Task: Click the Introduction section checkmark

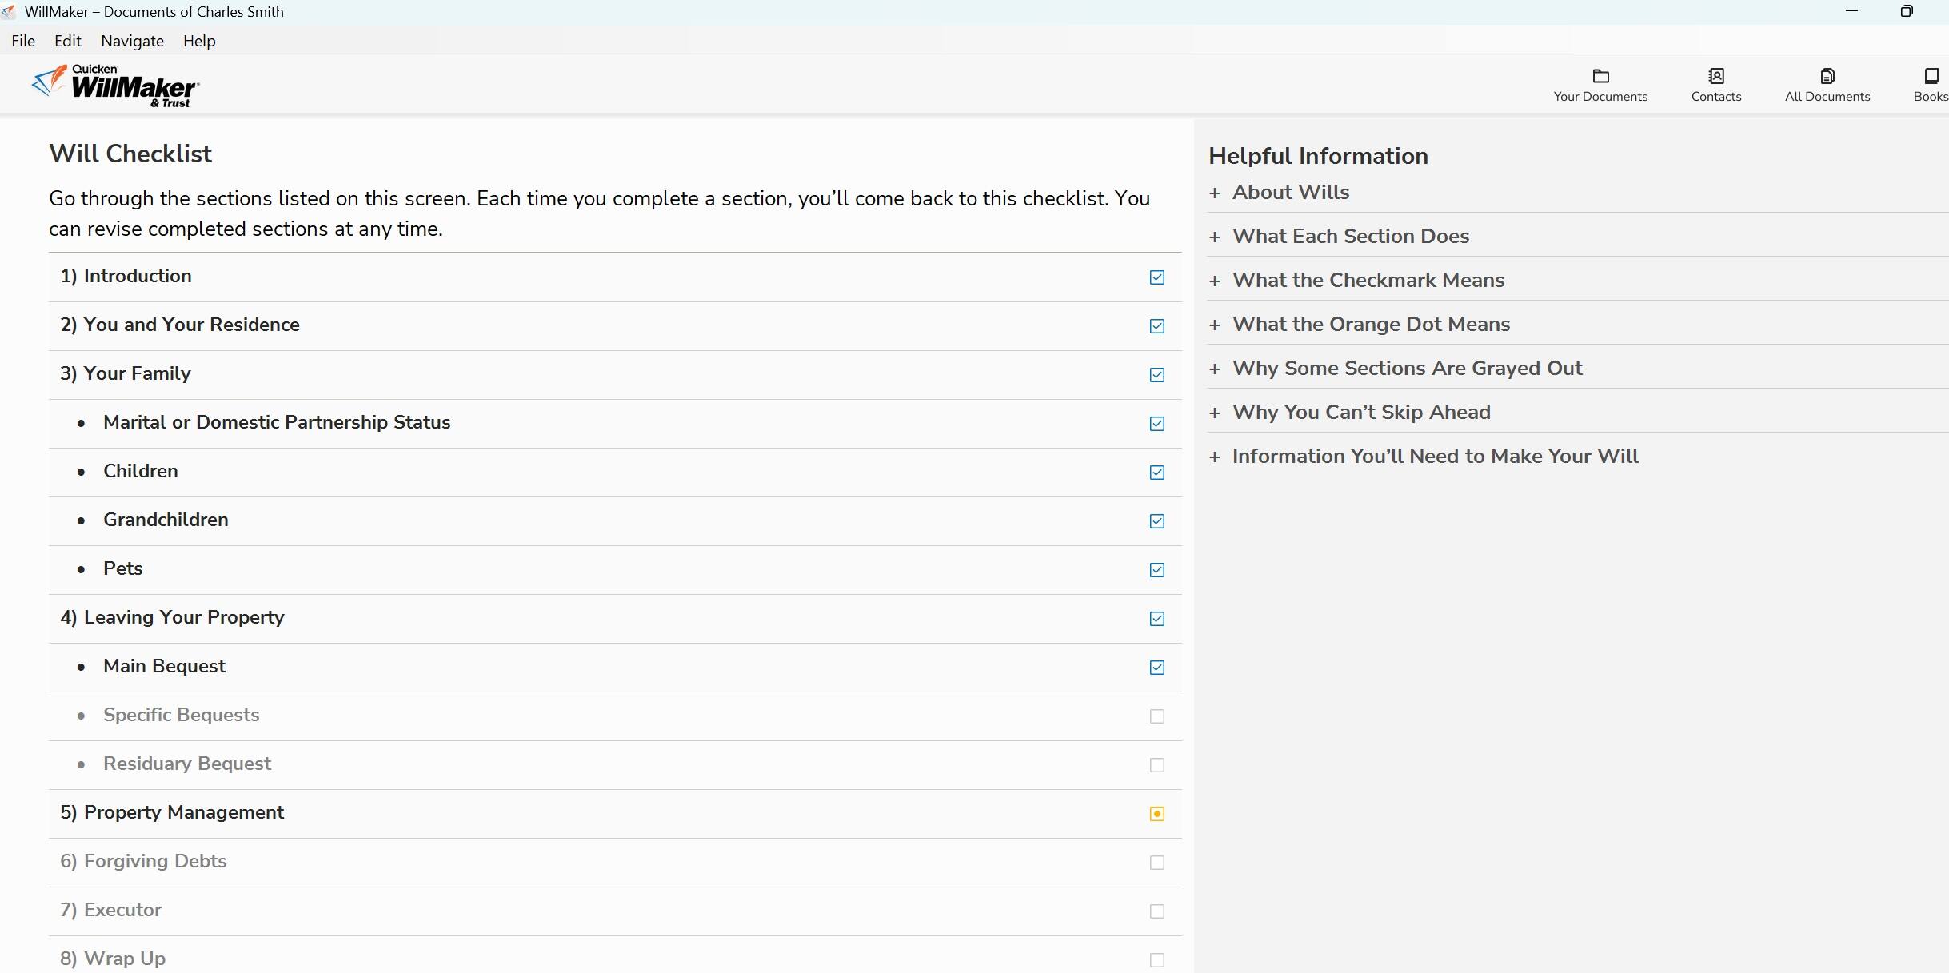Action: click(x=1156, y=277)
